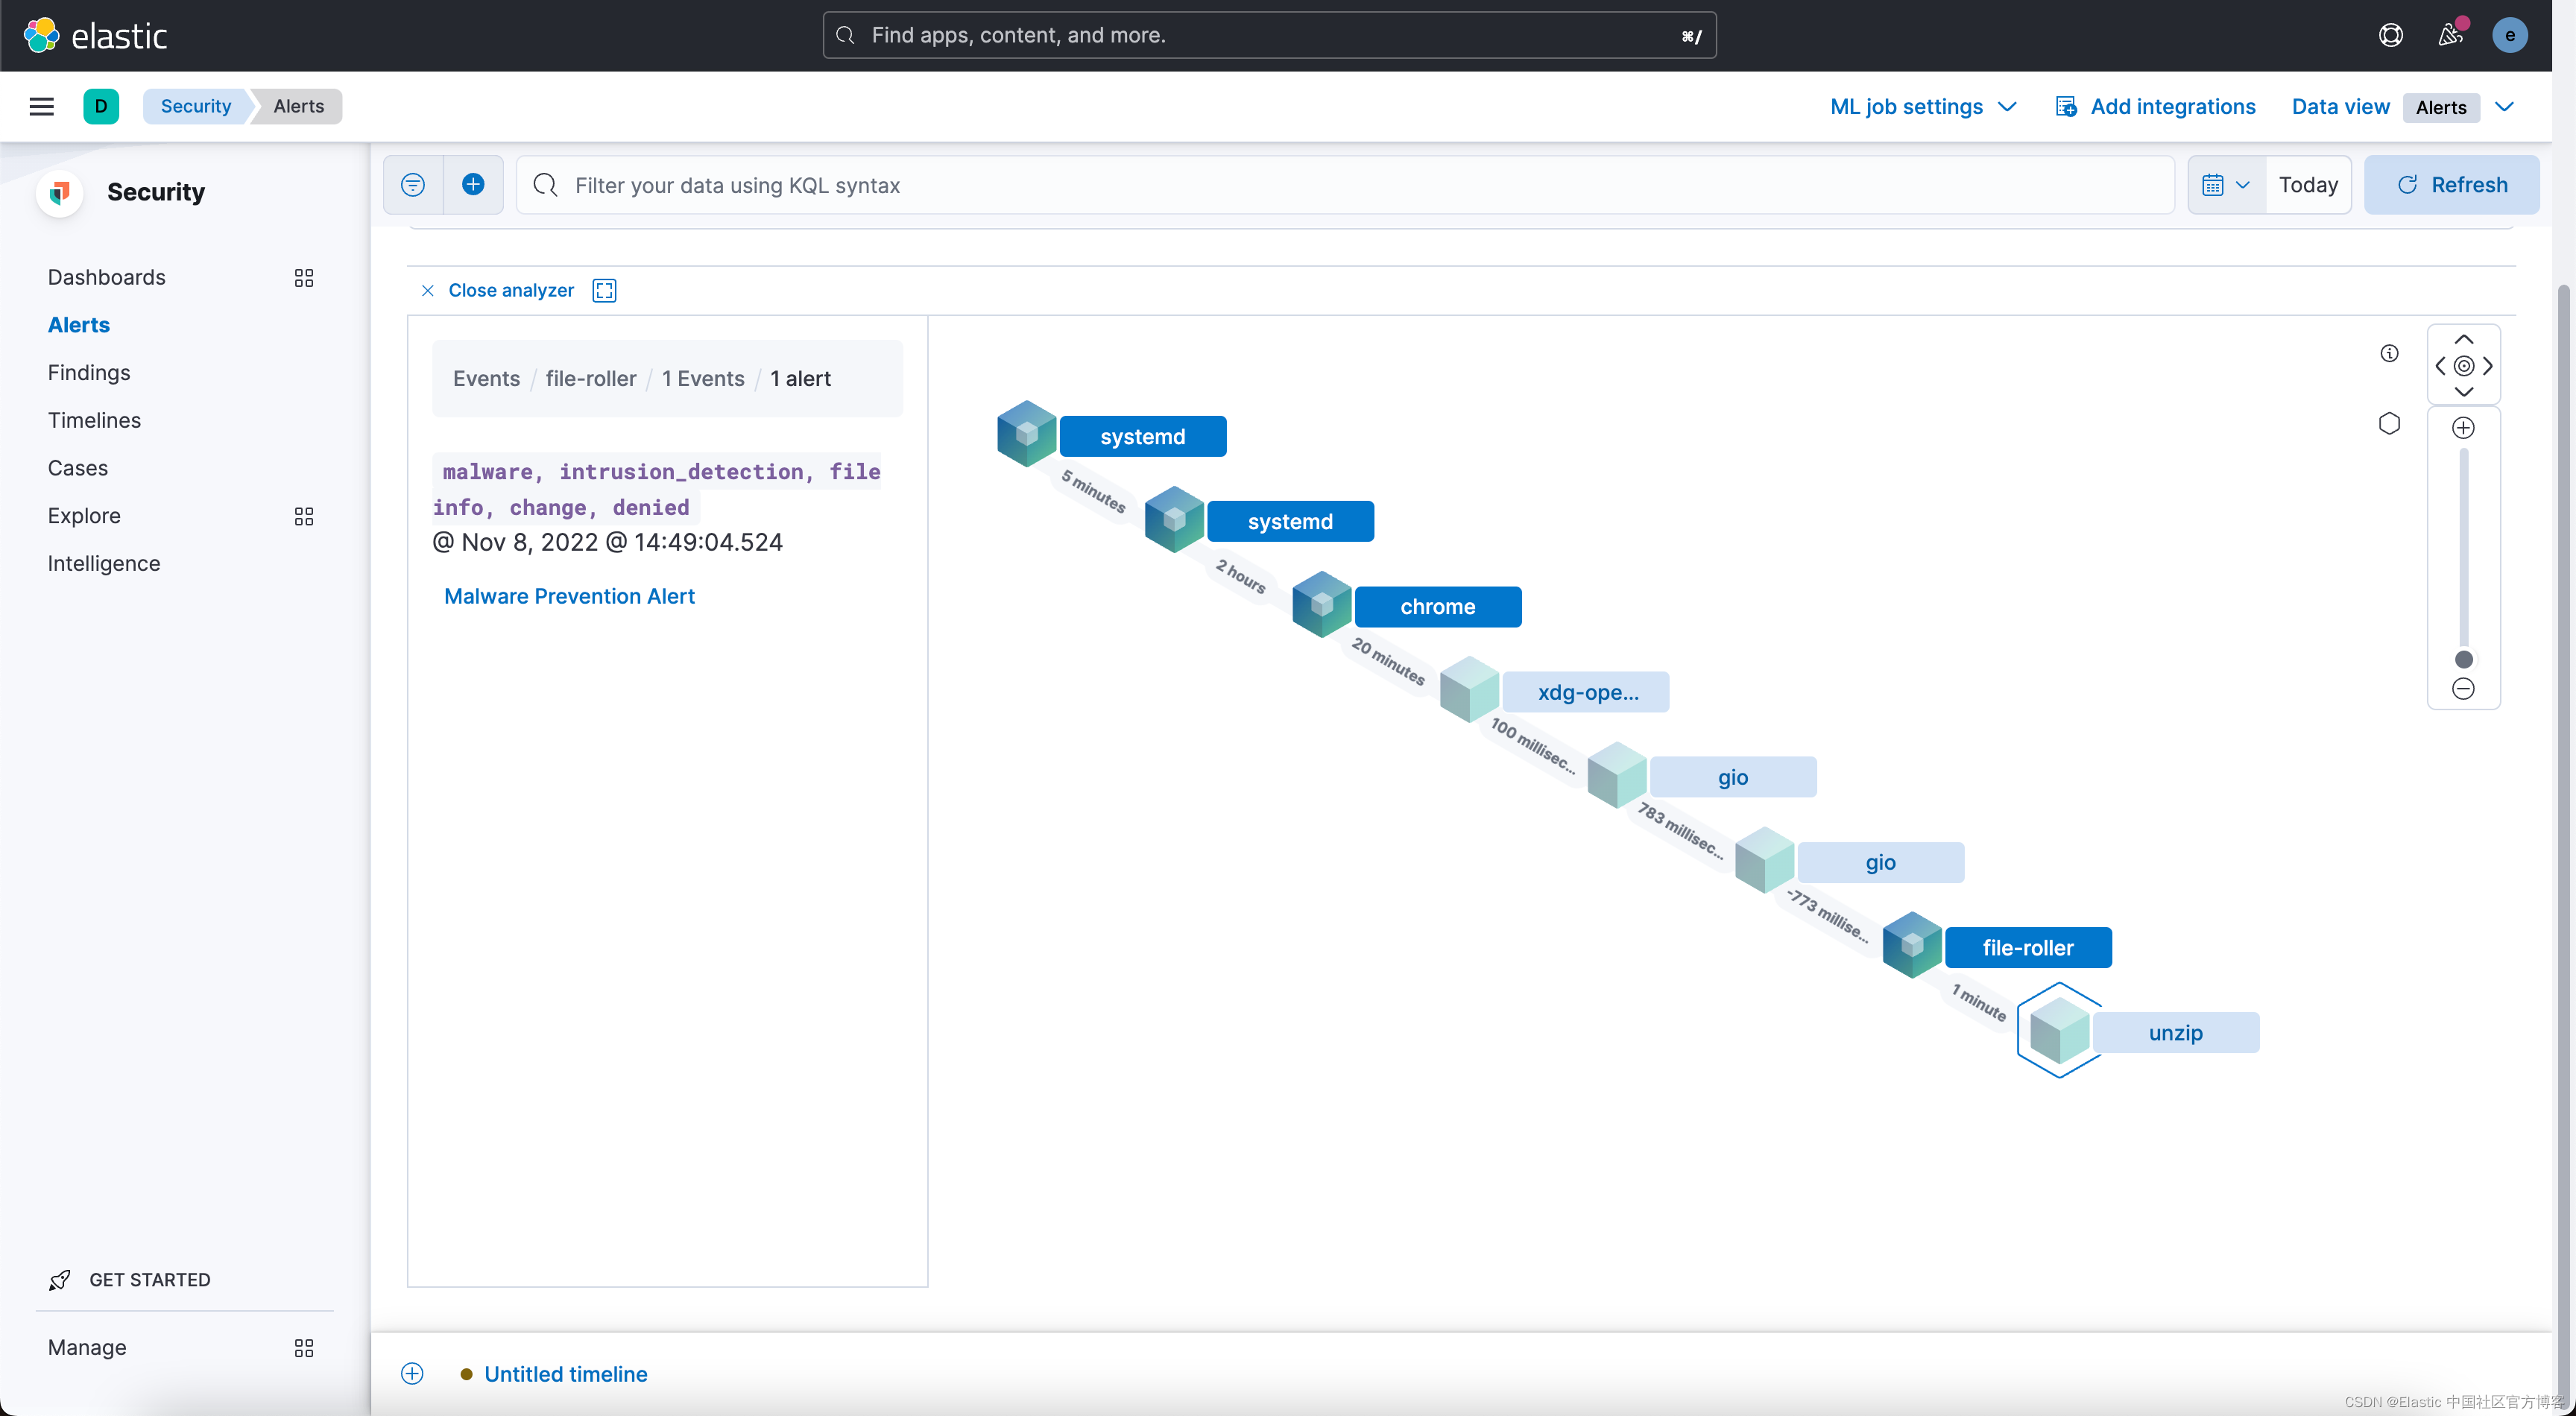Screen dimensions: 2576x1416
Task: Select the chrome process cube node
Action: 1321,604
